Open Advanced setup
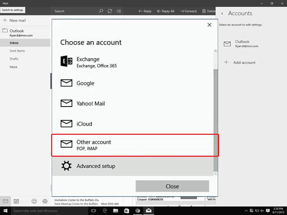The image size is (287, 215). click(x=134, y=166)
